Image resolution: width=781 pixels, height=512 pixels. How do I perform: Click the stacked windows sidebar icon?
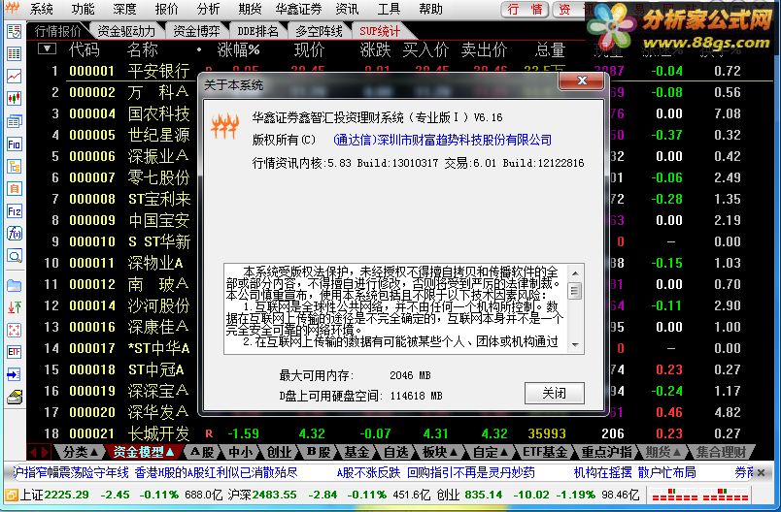tap(14, 121)
